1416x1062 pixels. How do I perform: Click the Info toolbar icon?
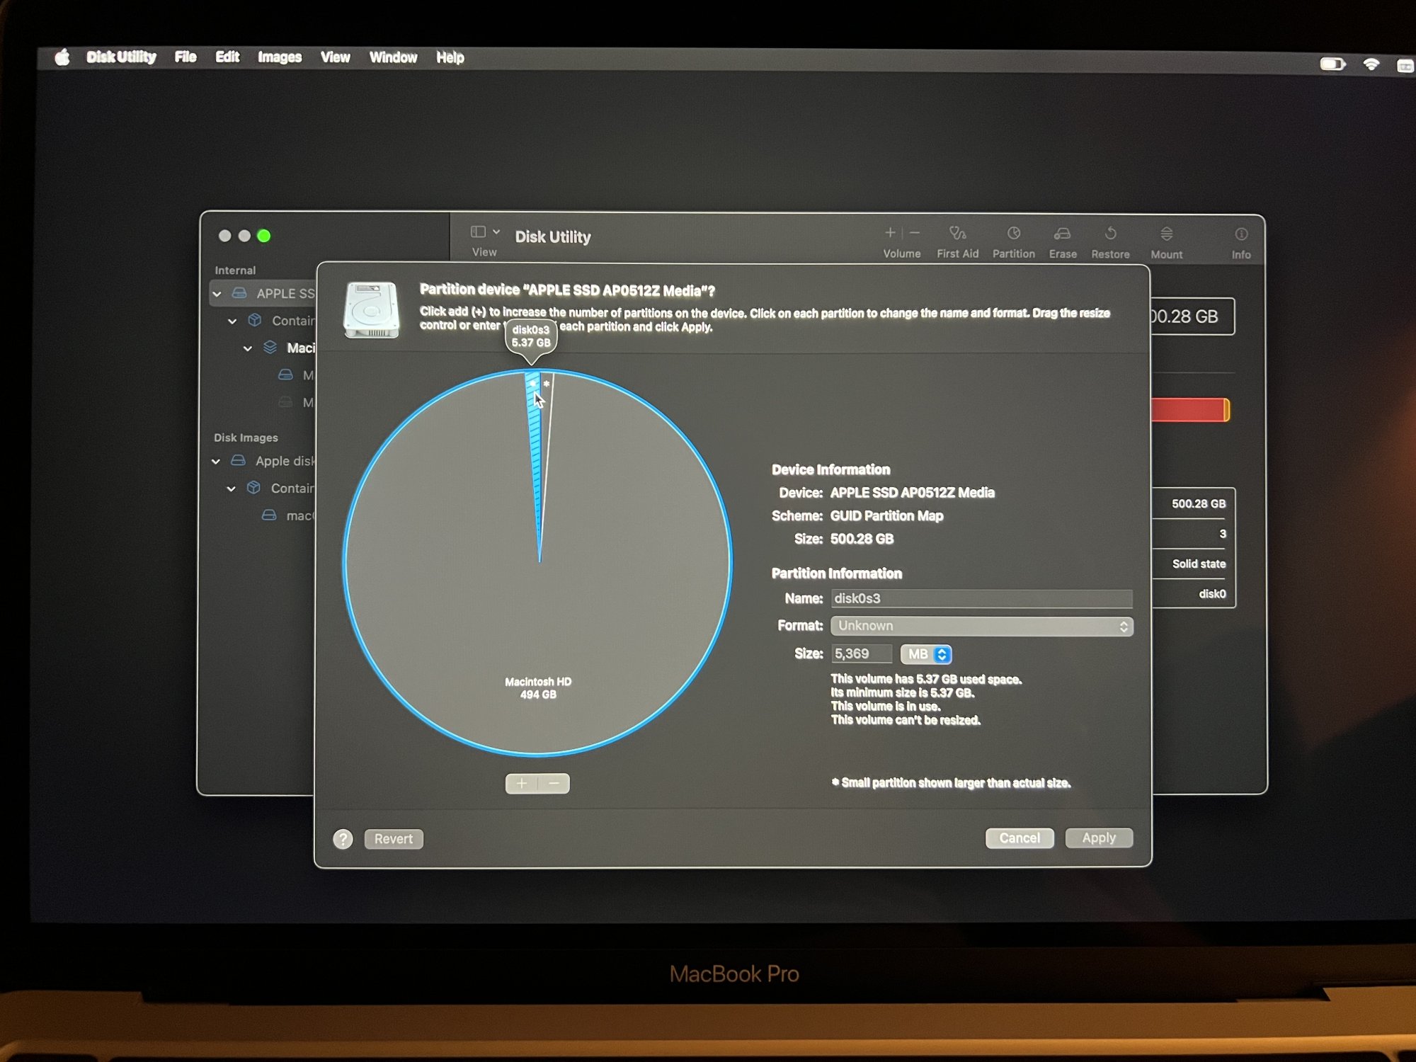[x=1241, y=234]
